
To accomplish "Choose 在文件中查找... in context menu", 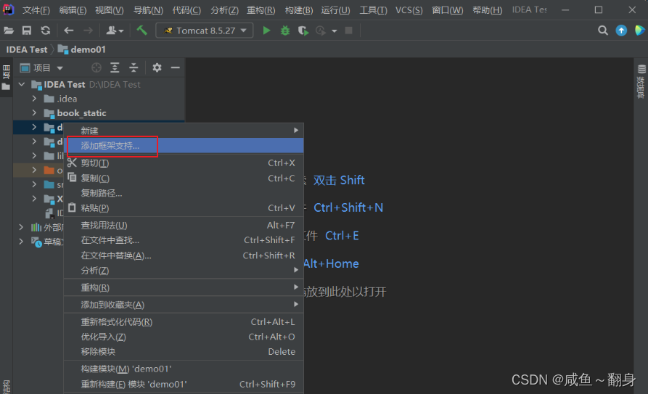I will pyautogui.click(x=184, y=240).
